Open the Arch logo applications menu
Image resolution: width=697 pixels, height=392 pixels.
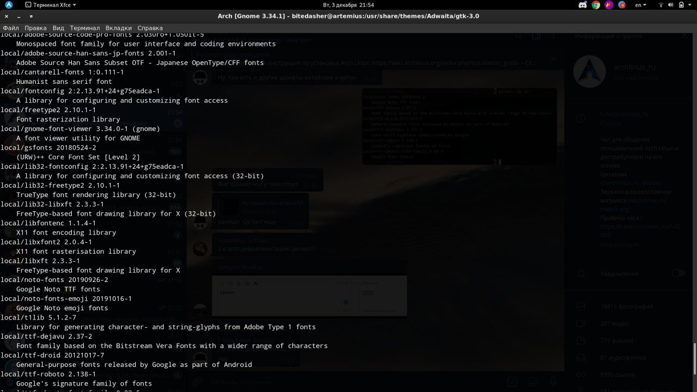(9, 5)
